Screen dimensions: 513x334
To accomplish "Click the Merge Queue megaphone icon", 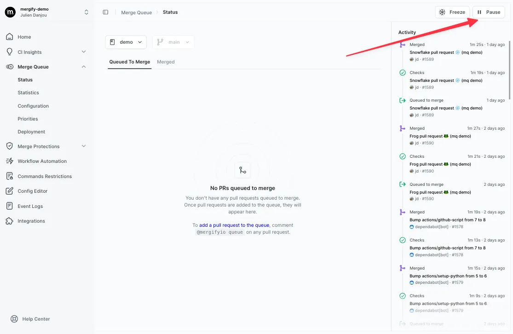I will point(10,67).
